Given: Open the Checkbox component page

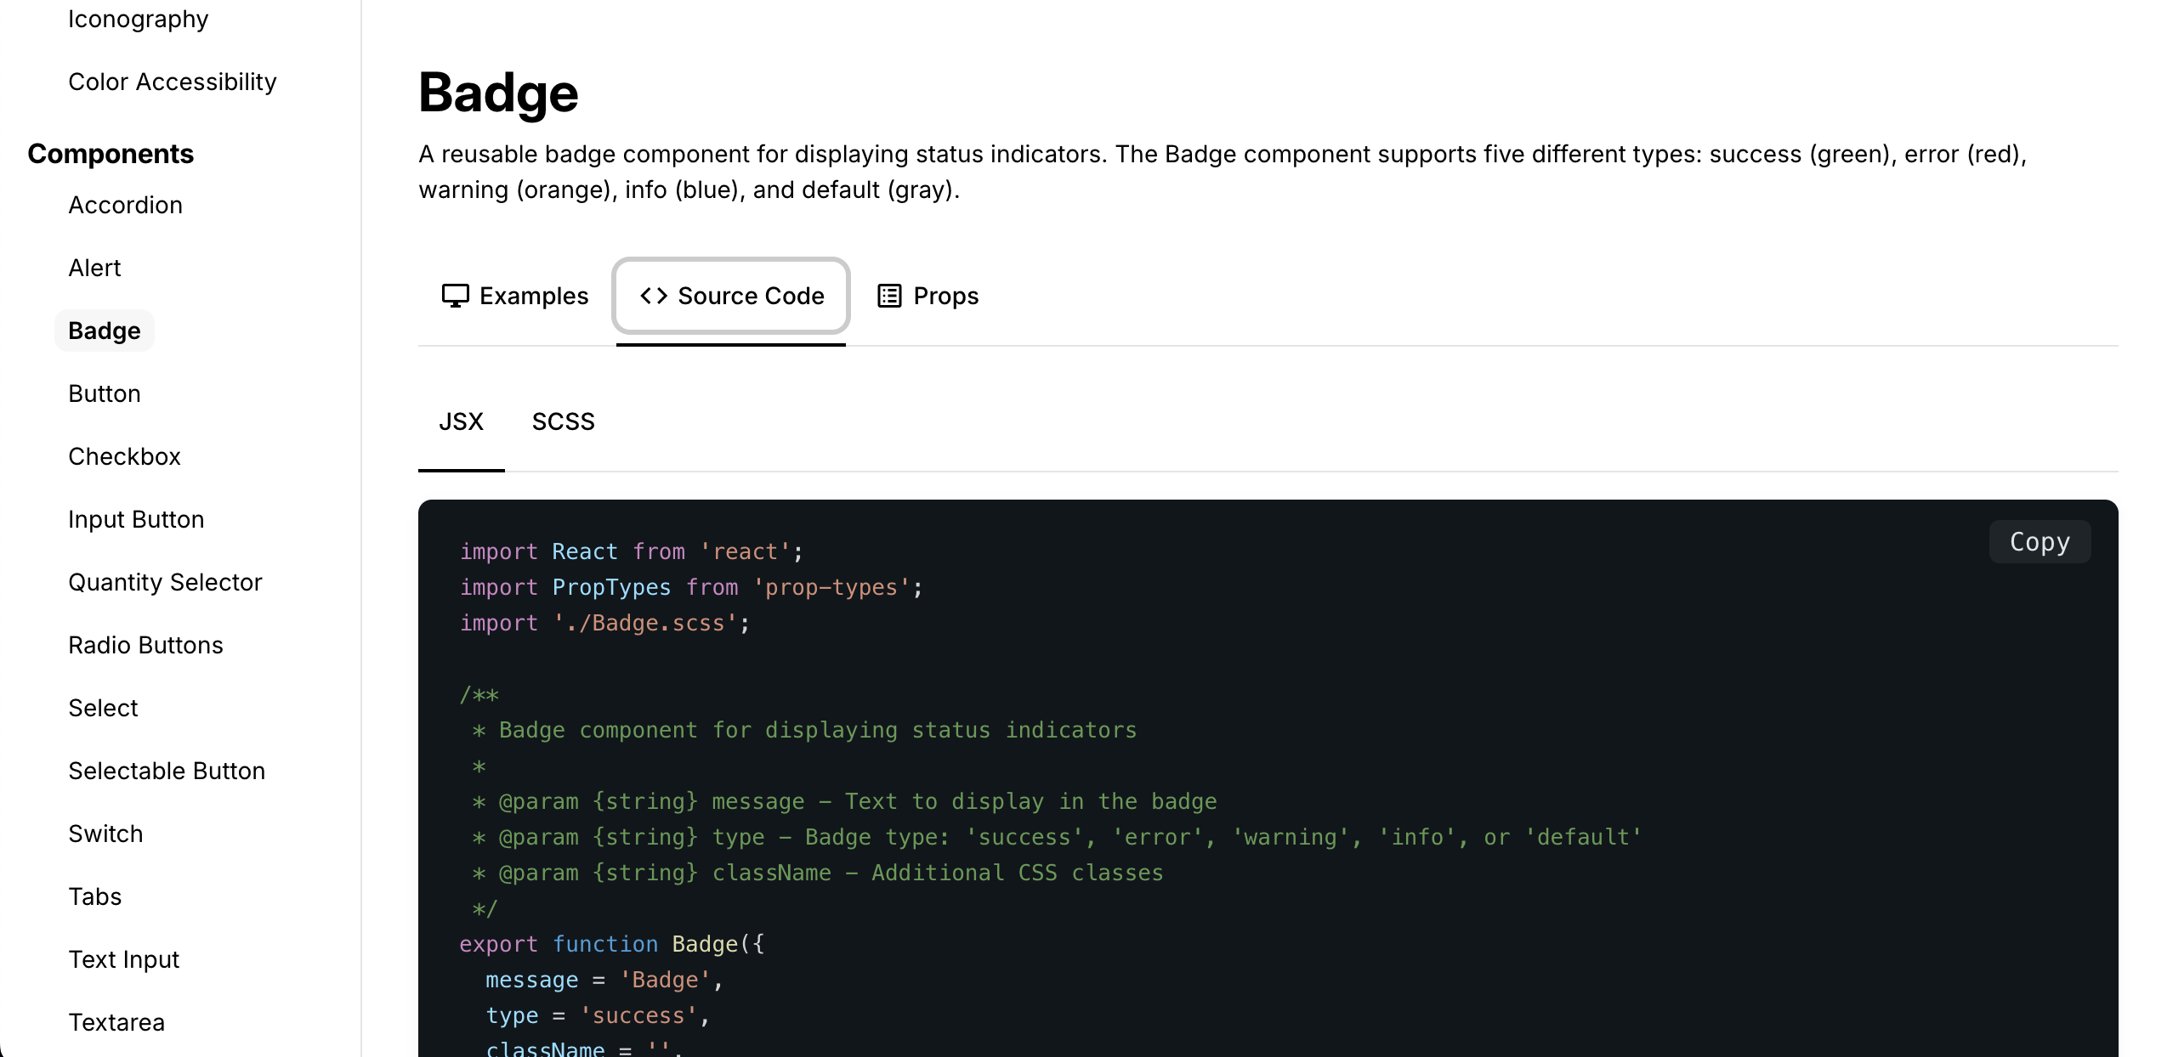Looking at the screenshot, I should click(x=124, y=456).
